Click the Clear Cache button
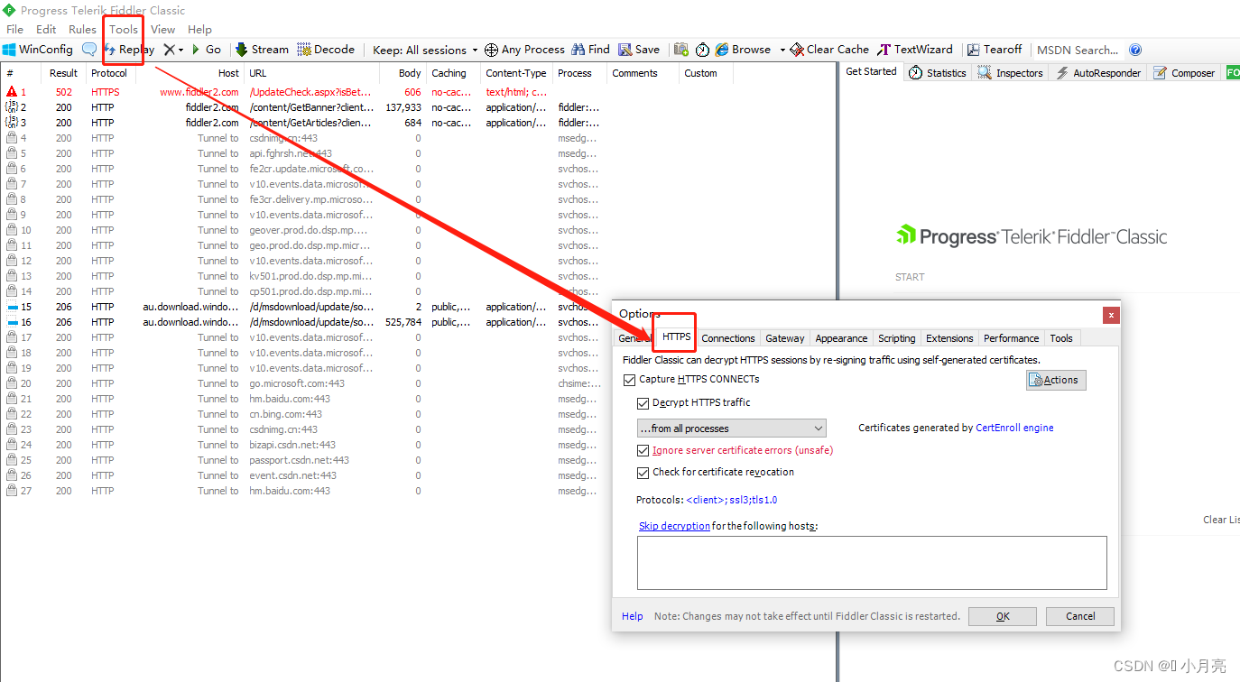 829,50
